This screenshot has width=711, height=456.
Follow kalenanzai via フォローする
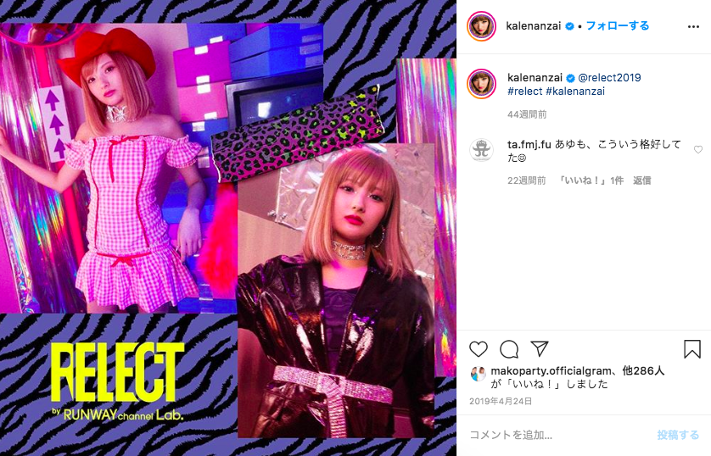[618, 25]
